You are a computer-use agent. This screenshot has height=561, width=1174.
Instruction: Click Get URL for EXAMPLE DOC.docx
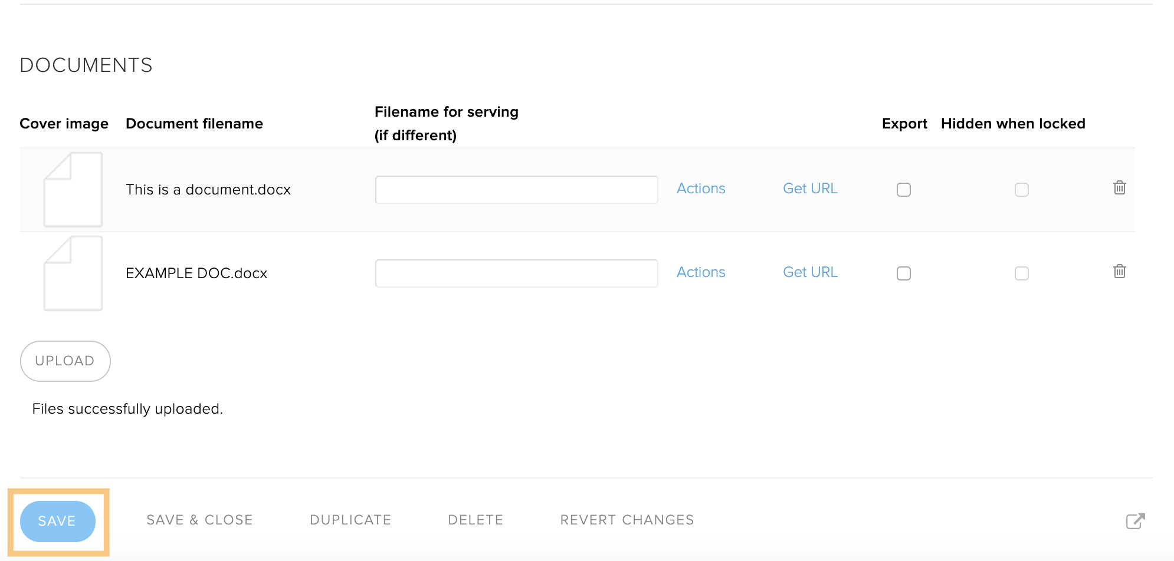810,272
